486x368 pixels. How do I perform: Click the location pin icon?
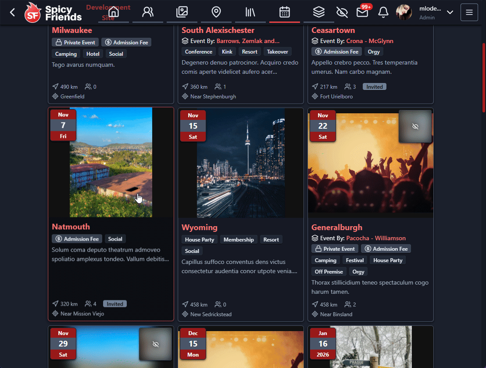pos(216,12)
